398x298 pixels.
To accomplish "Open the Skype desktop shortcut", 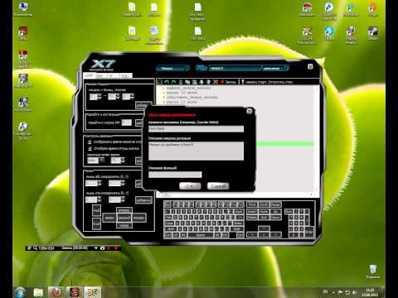I will [x=329, y=33].
